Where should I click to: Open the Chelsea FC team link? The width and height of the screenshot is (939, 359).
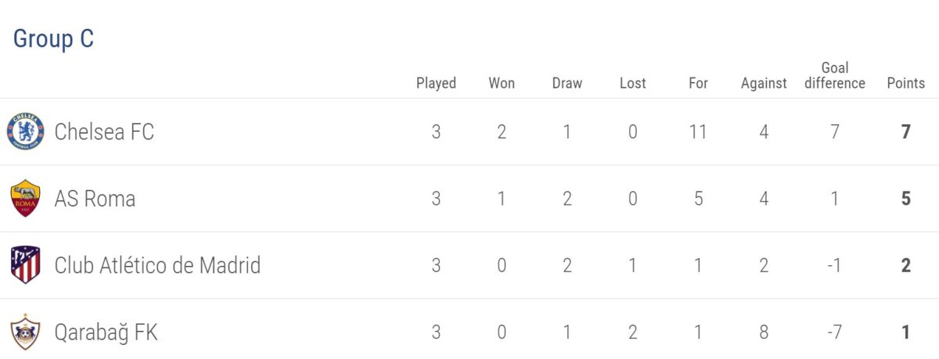point(104,131)
